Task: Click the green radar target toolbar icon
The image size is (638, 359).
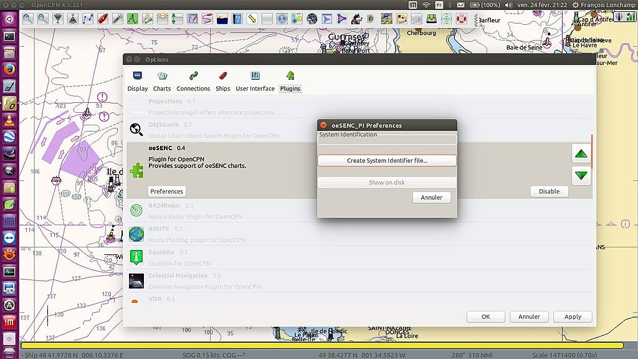Action: tap(446, 19)
